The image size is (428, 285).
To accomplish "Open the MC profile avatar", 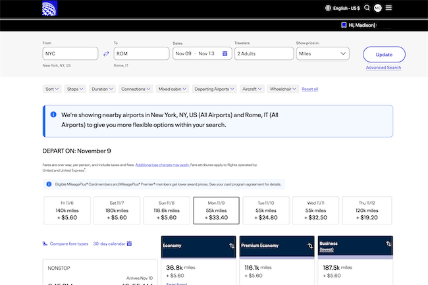I will pyautogui.click(x=378, y=8).
